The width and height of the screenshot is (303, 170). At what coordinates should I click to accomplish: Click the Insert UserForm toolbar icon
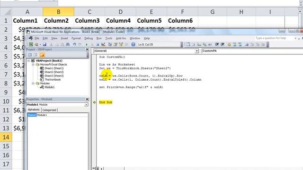(36, 44)
